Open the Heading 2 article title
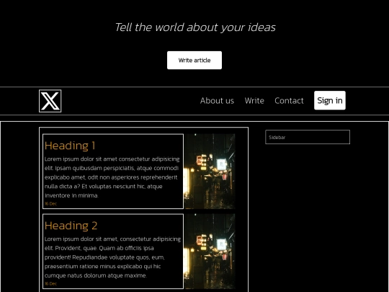389x292 pixels. click(71, 226)
